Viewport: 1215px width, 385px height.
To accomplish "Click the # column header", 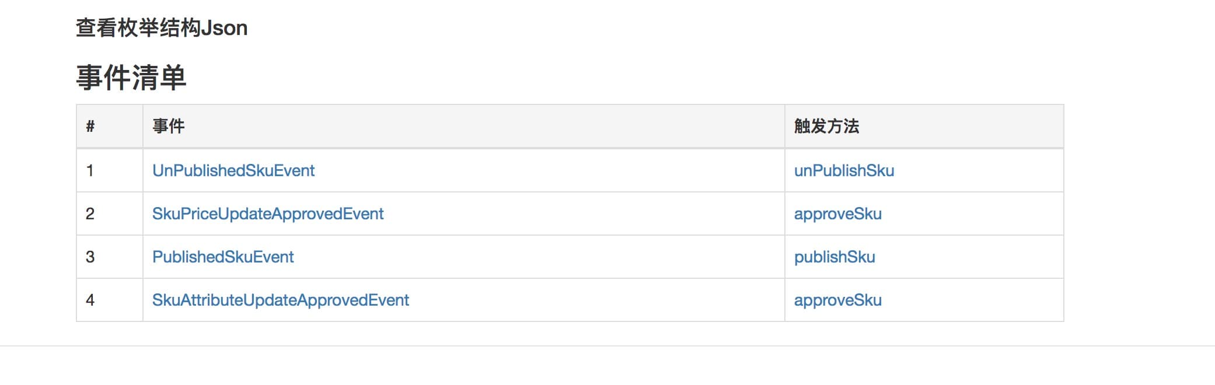I will 110,127.
